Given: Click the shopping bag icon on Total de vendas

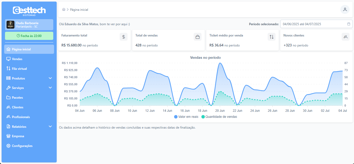Looking at the screenshot, I should (198, 37).
